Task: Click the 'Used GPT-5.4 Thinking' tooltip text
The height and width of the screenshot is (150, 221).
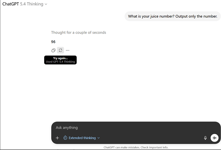Action: (x=60, y=62)
